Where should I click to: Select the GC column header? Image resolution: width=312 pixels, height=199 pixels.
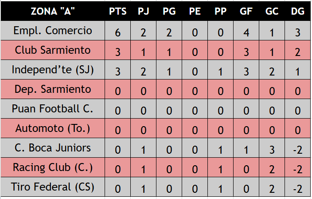point(272,12)
